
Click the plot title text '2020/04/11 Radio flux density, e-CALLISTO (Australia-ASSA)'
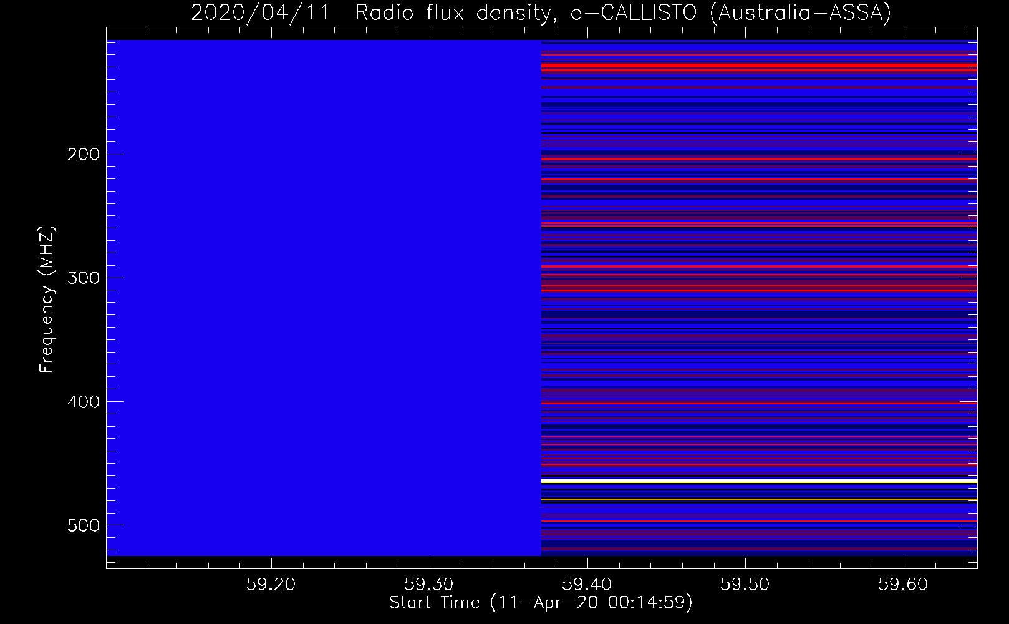pyautogui.click(x=541, y=12)
